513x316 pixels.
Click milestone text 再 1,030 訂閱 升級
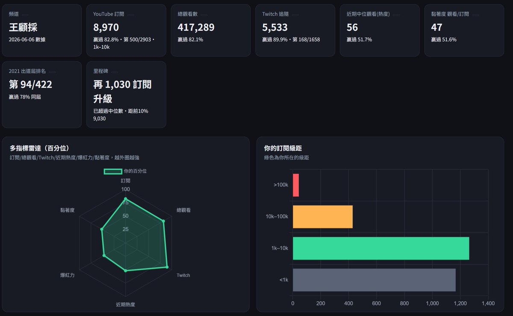click(122, 92)
